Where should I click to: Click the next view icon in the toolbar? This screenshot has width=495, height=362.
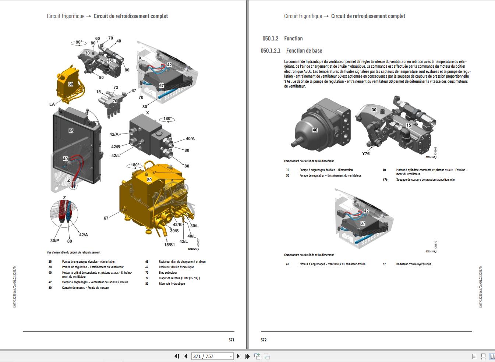point(267,356)
